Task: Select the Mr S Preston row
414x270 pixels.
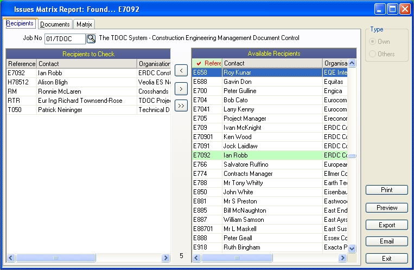Action: tap(270, 201)
